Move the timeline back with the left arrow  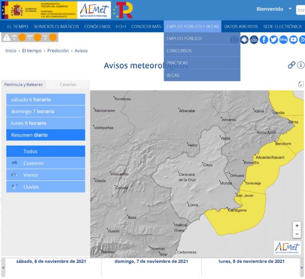coord(3,268)
